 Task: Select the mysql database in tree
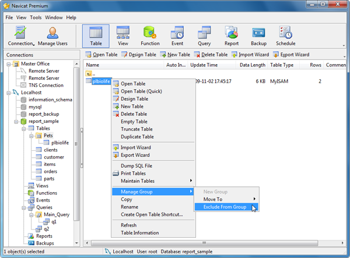point(35,107)
